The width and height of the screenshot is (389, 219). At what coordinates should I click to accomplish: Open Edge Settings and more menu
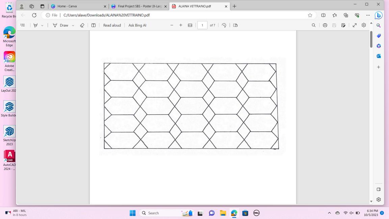pos(368,15)
